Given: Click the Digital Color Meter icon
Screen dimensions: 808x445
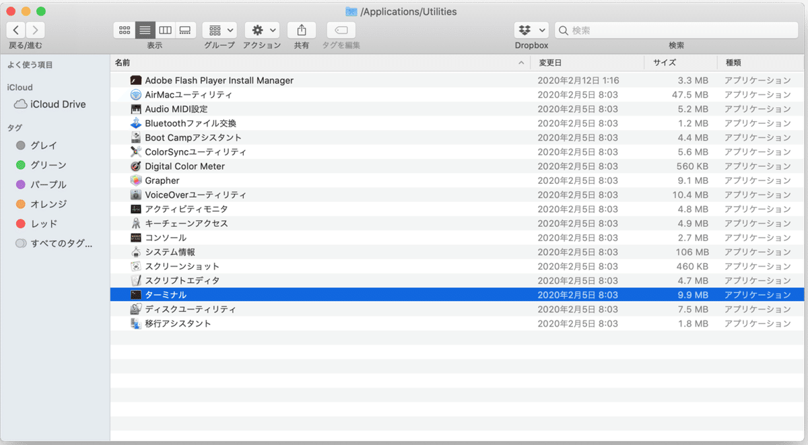Looking at the screenshot, I should pos(135,166).
